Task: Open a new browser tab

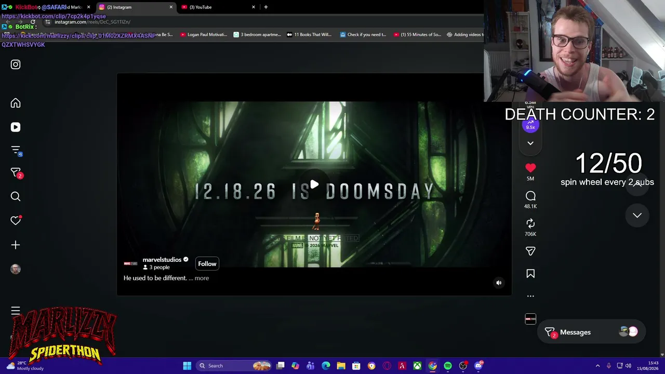Action: pos(266,7)
